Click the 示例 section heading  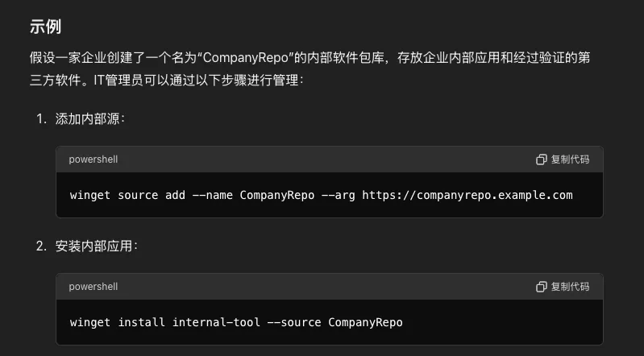click(x=46, y=27)
